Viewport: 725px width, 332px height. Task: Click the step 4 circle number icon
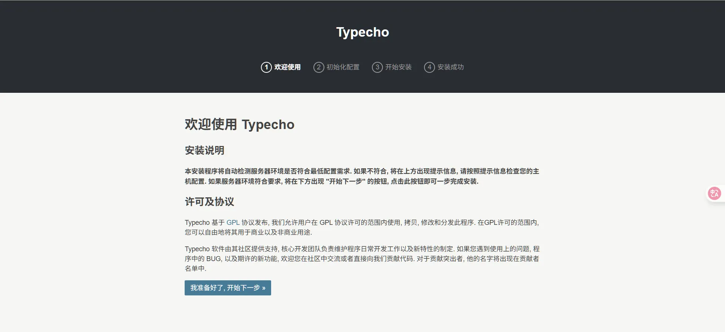429,67
